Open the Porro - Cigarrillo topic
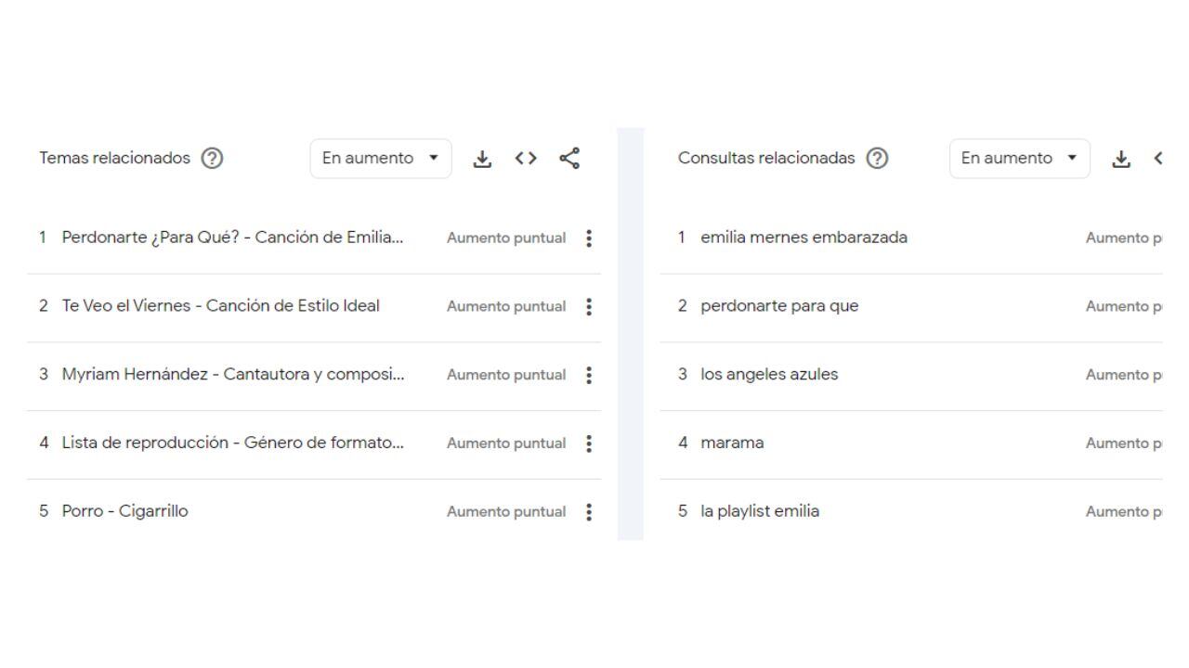 point(124,511)
